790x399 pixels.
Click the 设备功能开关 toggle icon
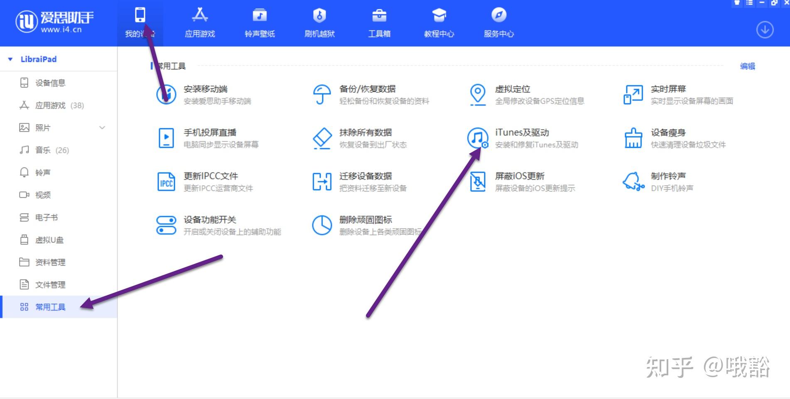[x=166, y=225]
